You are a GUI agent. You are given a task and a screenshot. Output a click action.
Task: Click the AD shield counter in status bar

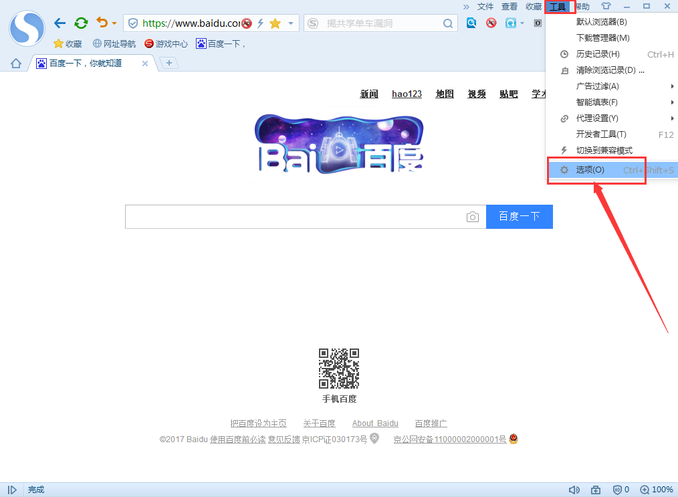620,490
